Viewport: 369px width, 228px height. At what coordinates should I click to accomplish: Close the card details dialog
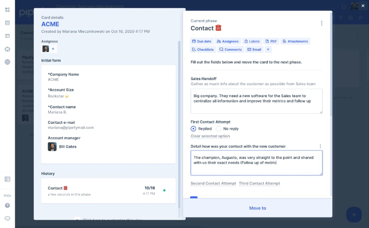pos(363,6)
